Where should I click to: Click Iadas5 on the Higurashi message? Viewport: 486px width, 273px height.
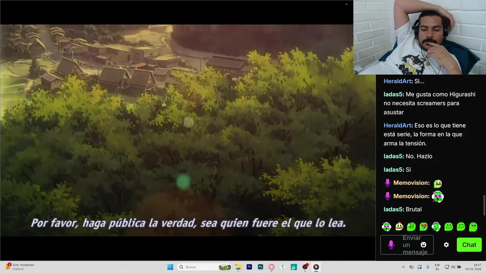(x=393, y=94)
